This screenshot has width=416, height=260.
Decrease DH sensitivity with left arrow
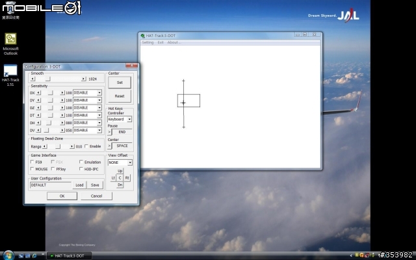[x=38, y=123]
